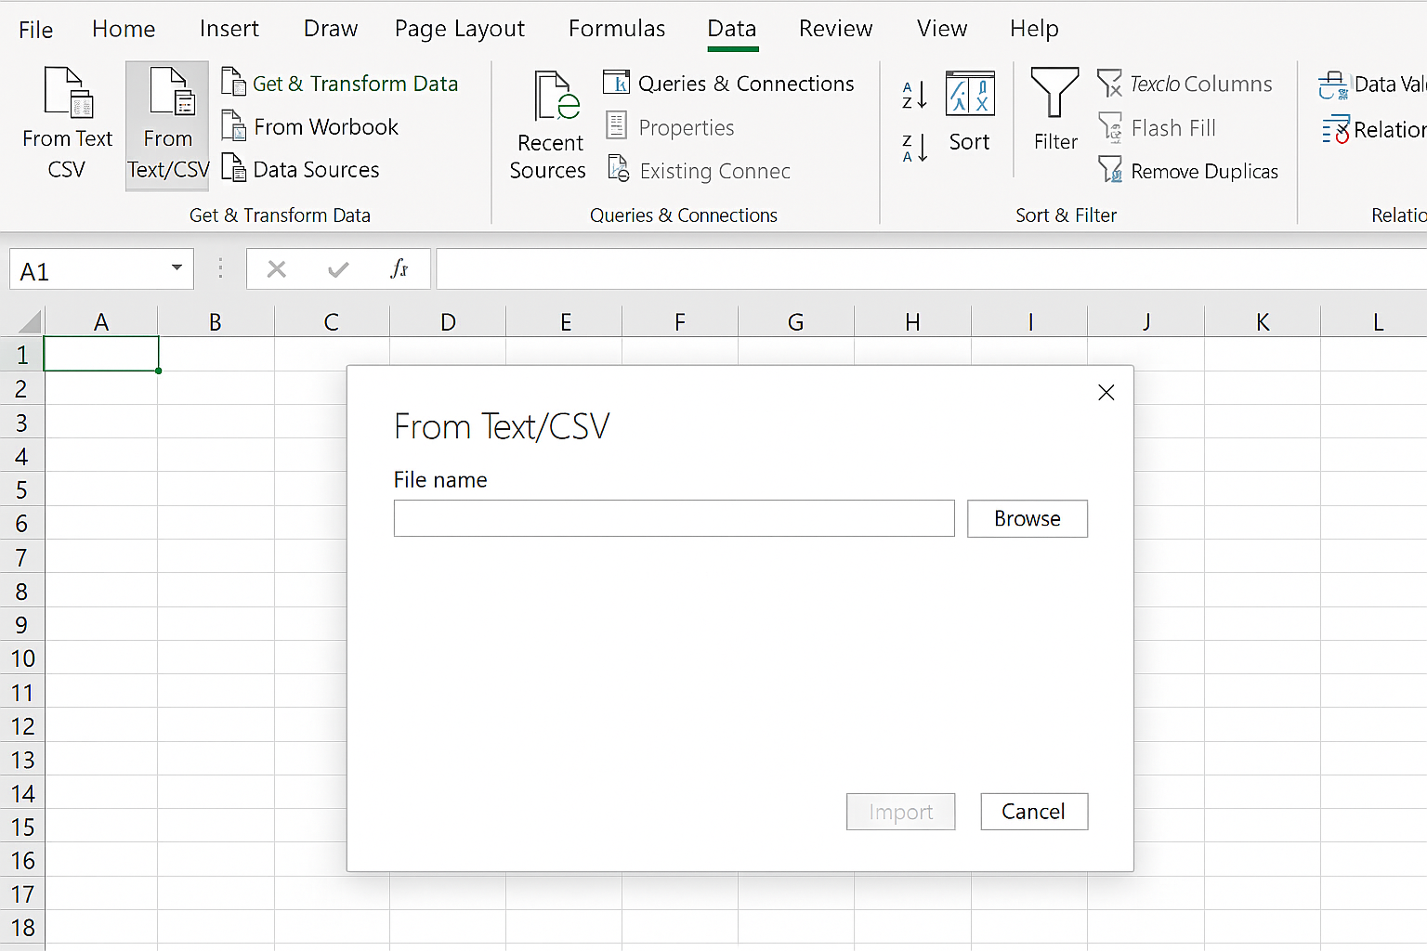Viewport: 1427px width, 951px height.
Task: Select the Data tab
Action: tap(732, 29)
